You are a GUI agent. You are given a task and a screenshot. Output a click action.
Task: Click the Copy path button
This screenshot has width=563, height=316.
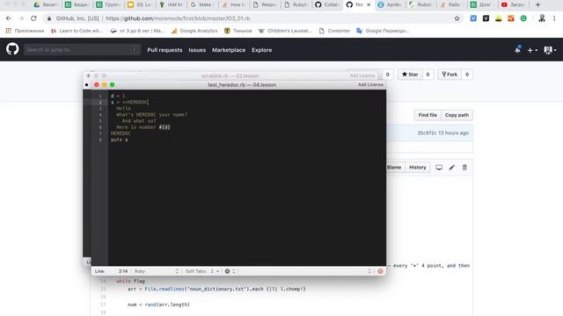coord(457,115)
